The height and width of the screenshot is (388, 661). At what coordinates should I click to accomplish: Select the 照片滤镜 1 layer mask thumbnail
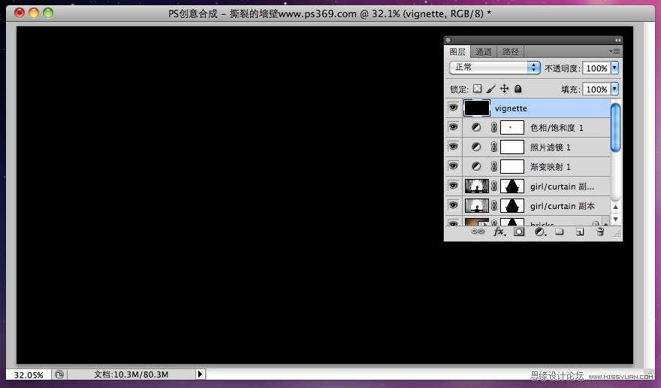512,147
